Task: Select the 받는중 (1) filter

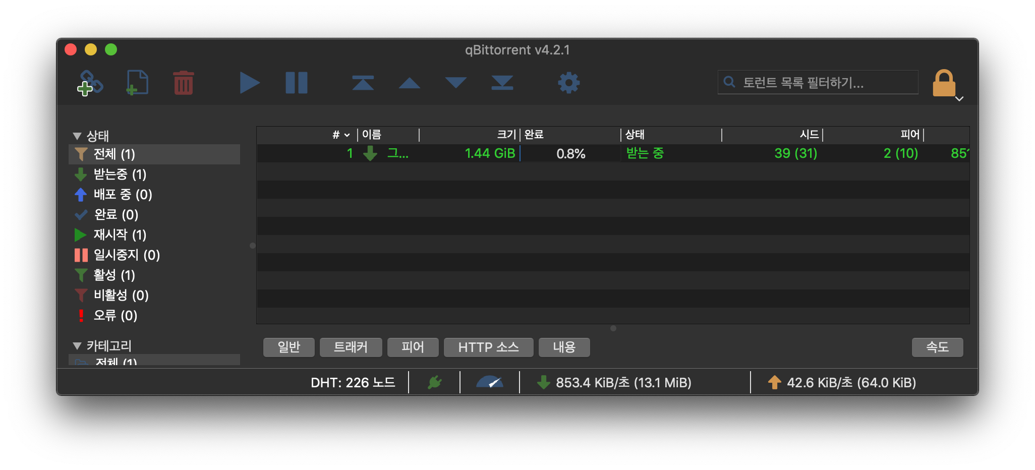Action: tap(154, 174)
